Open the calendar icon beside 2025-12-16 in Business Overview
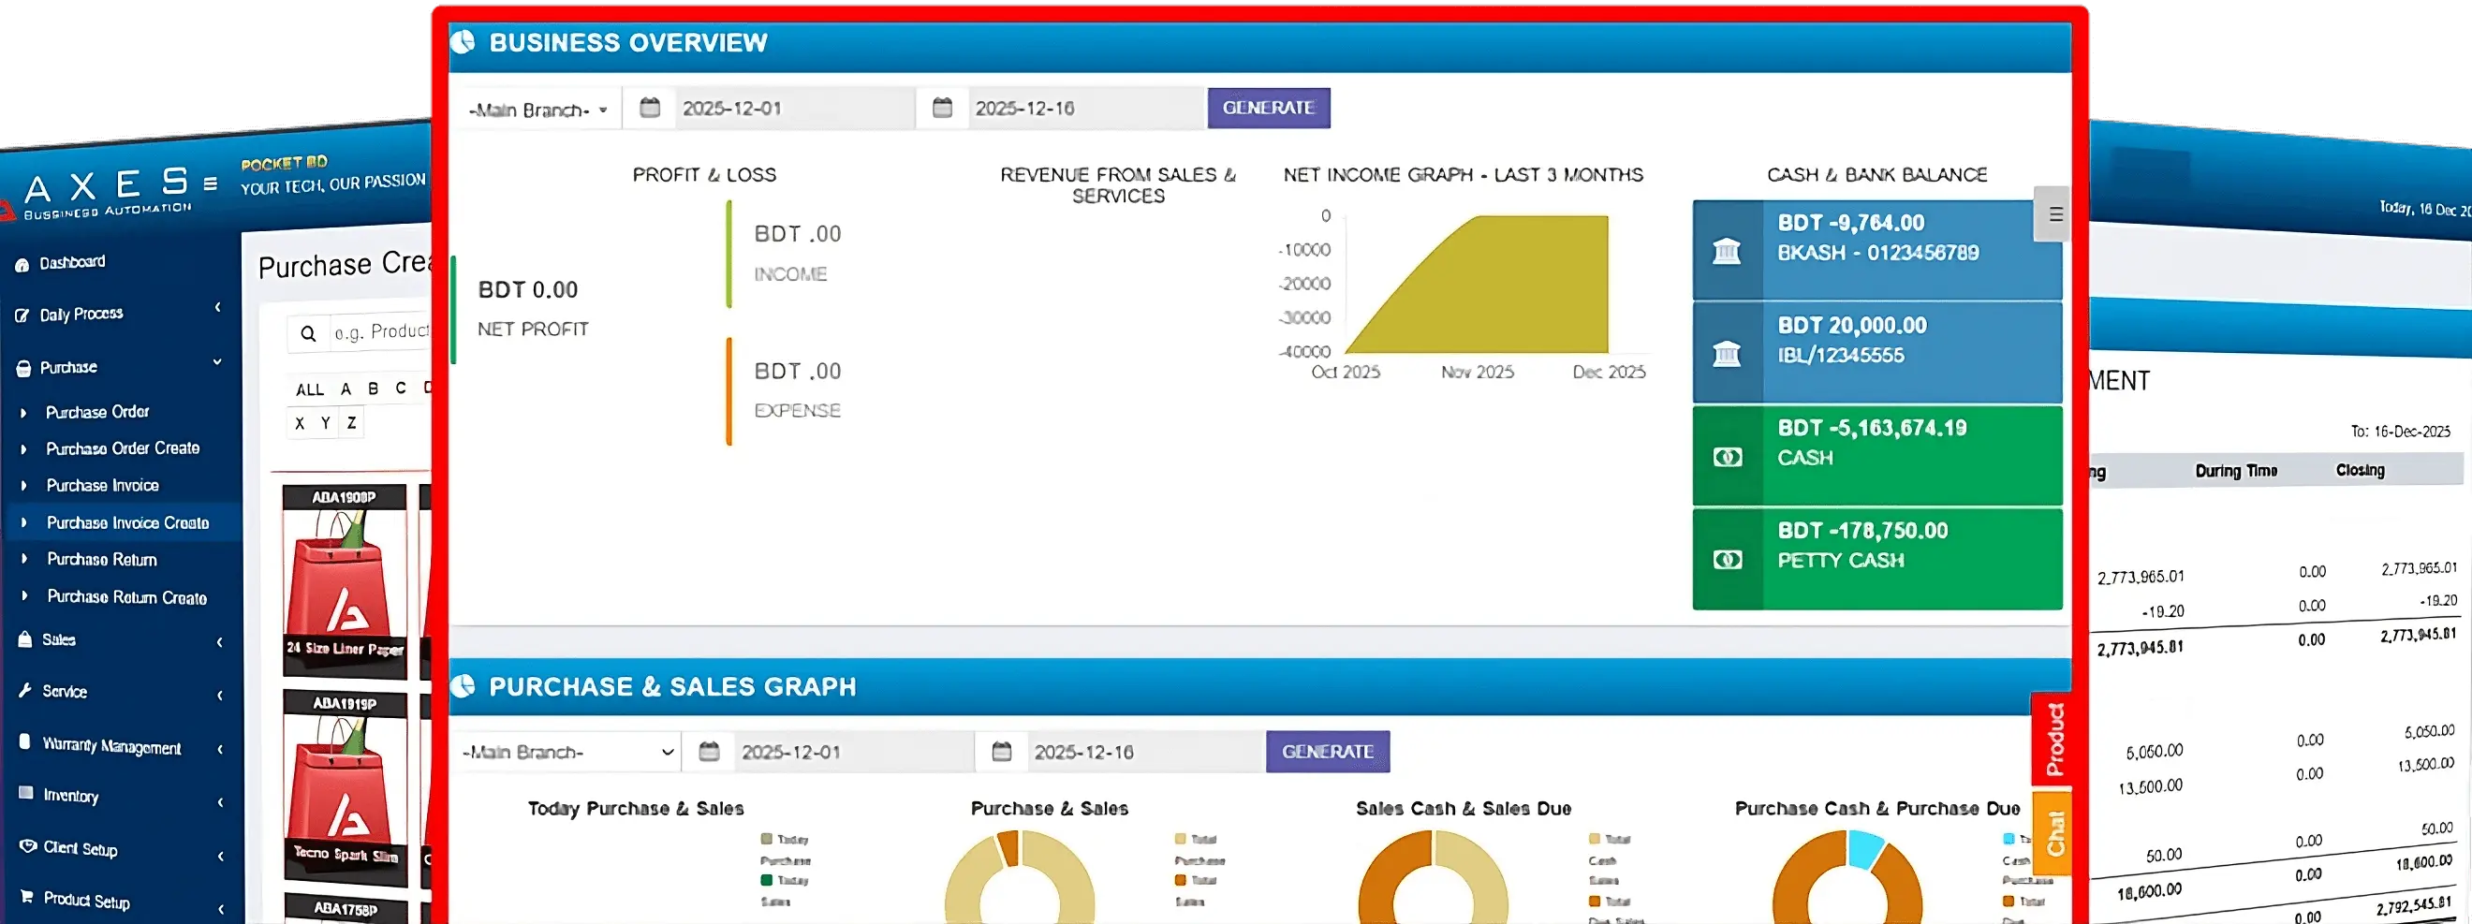 click(x=942, y=108)
